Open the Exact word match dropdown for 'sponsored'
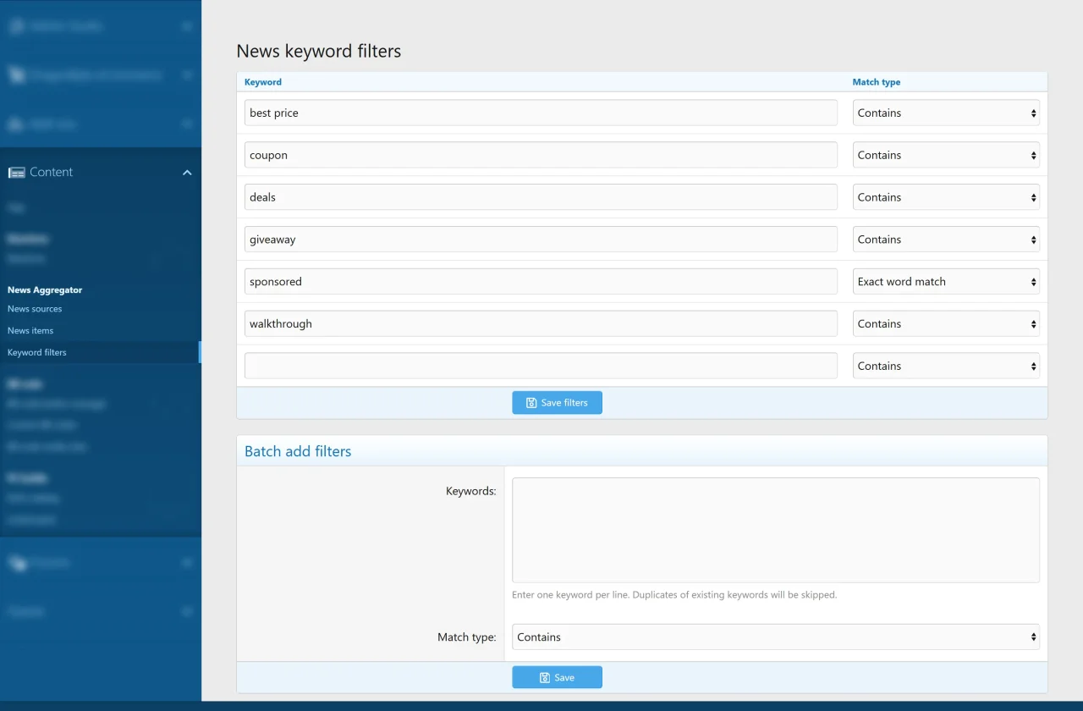1083x711 pixels. point(946,282)
